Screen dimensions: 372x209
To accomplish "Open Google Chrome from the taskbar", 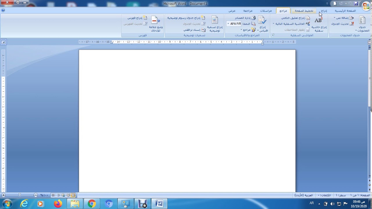I will 92,204.
